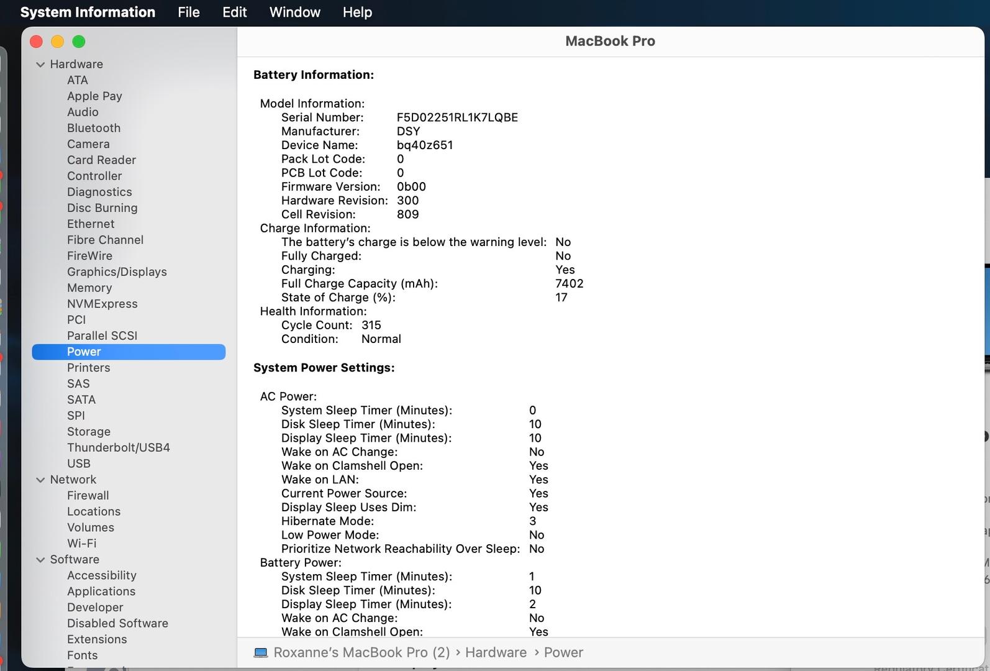Select Fibre Channel in the sidebar
Image resolution: width=990 pixels, height=671 pixels.
(105, 240)
